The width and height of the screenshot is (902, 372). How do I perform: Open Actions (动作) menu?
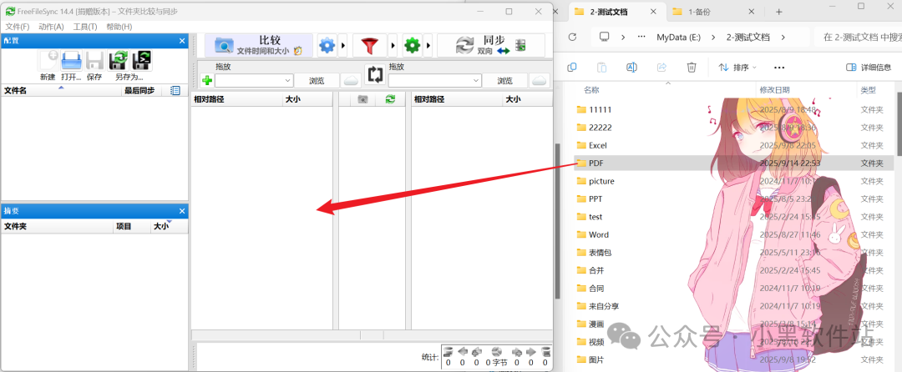click(51, 27)
